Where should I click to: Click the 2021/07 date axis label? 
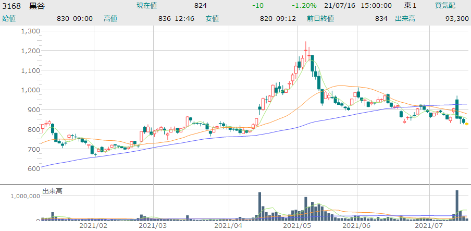(x=428, y=226)
